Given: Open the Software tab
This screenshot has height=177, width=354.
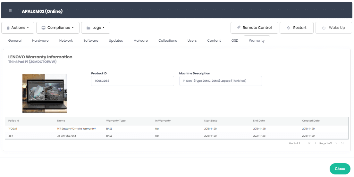Looking at the screenshot, I should (x=91, y=41).
